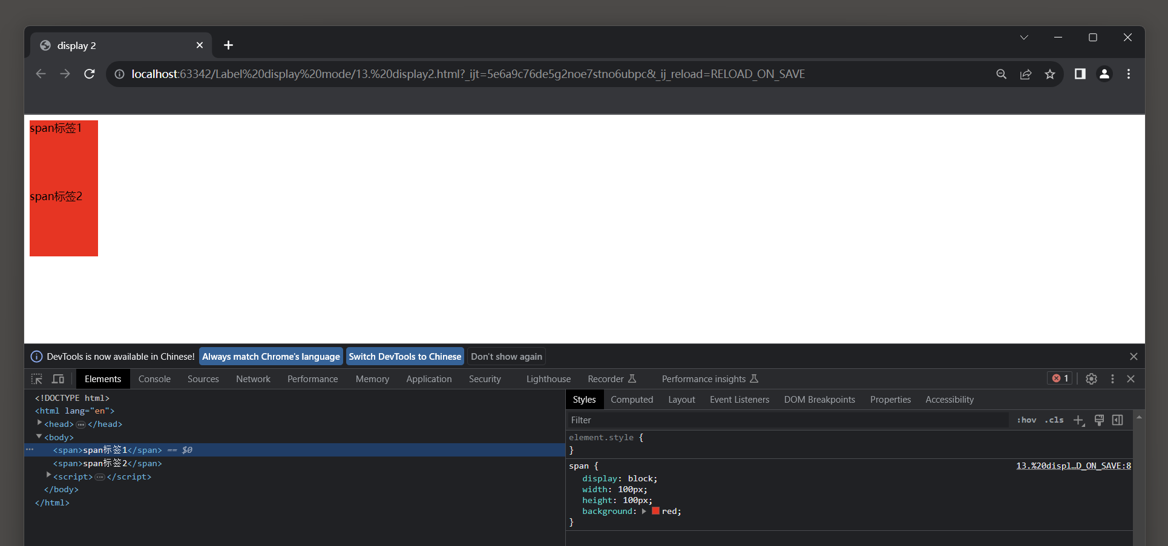Switch to the Memory tab
The width and height of the screenshot is (1168, 546).
coord(372,379)
